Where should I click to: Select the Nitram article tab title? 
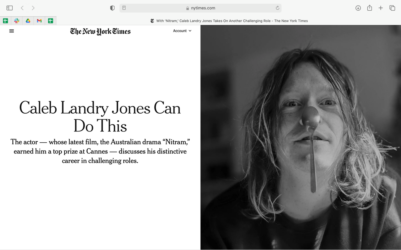pyautogui.click(x=229, y=21)
